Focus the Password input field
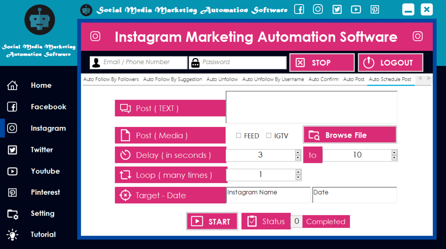 tap(238, 62)
